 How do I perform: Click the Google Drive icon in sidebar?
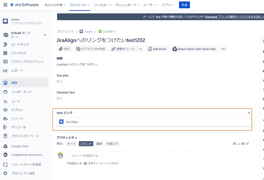pos(5,146)
